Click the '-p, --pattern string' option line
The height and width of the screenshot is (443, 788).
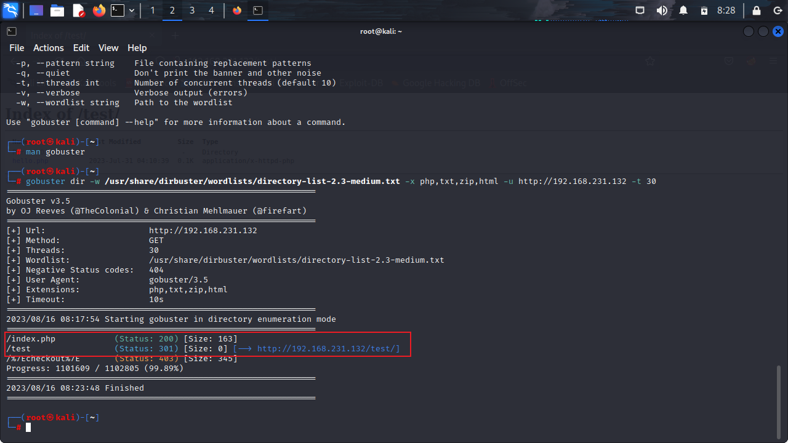pyautogui.click(x=164, y=63)
